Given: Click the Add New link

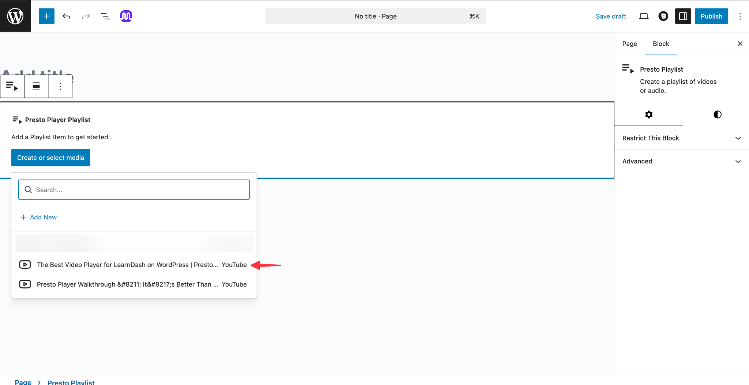Looking at the screenshot, I should tap(38, 217).
